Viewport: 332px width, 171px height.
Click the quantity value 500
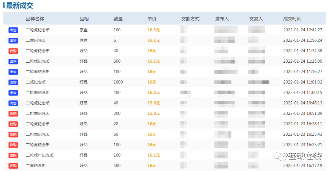pyautogui.click(x=117, y=165)
